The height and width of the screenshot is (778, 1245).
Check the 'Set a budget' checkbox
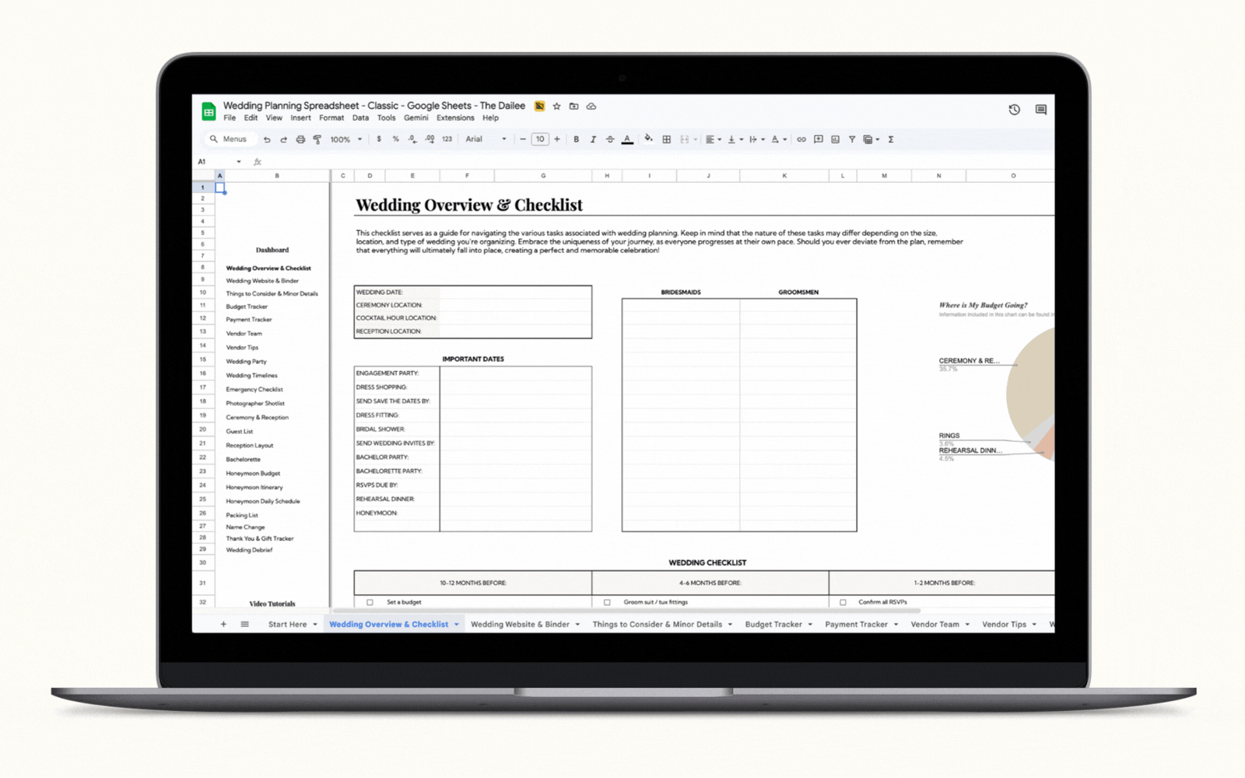[x=370, y=602]
